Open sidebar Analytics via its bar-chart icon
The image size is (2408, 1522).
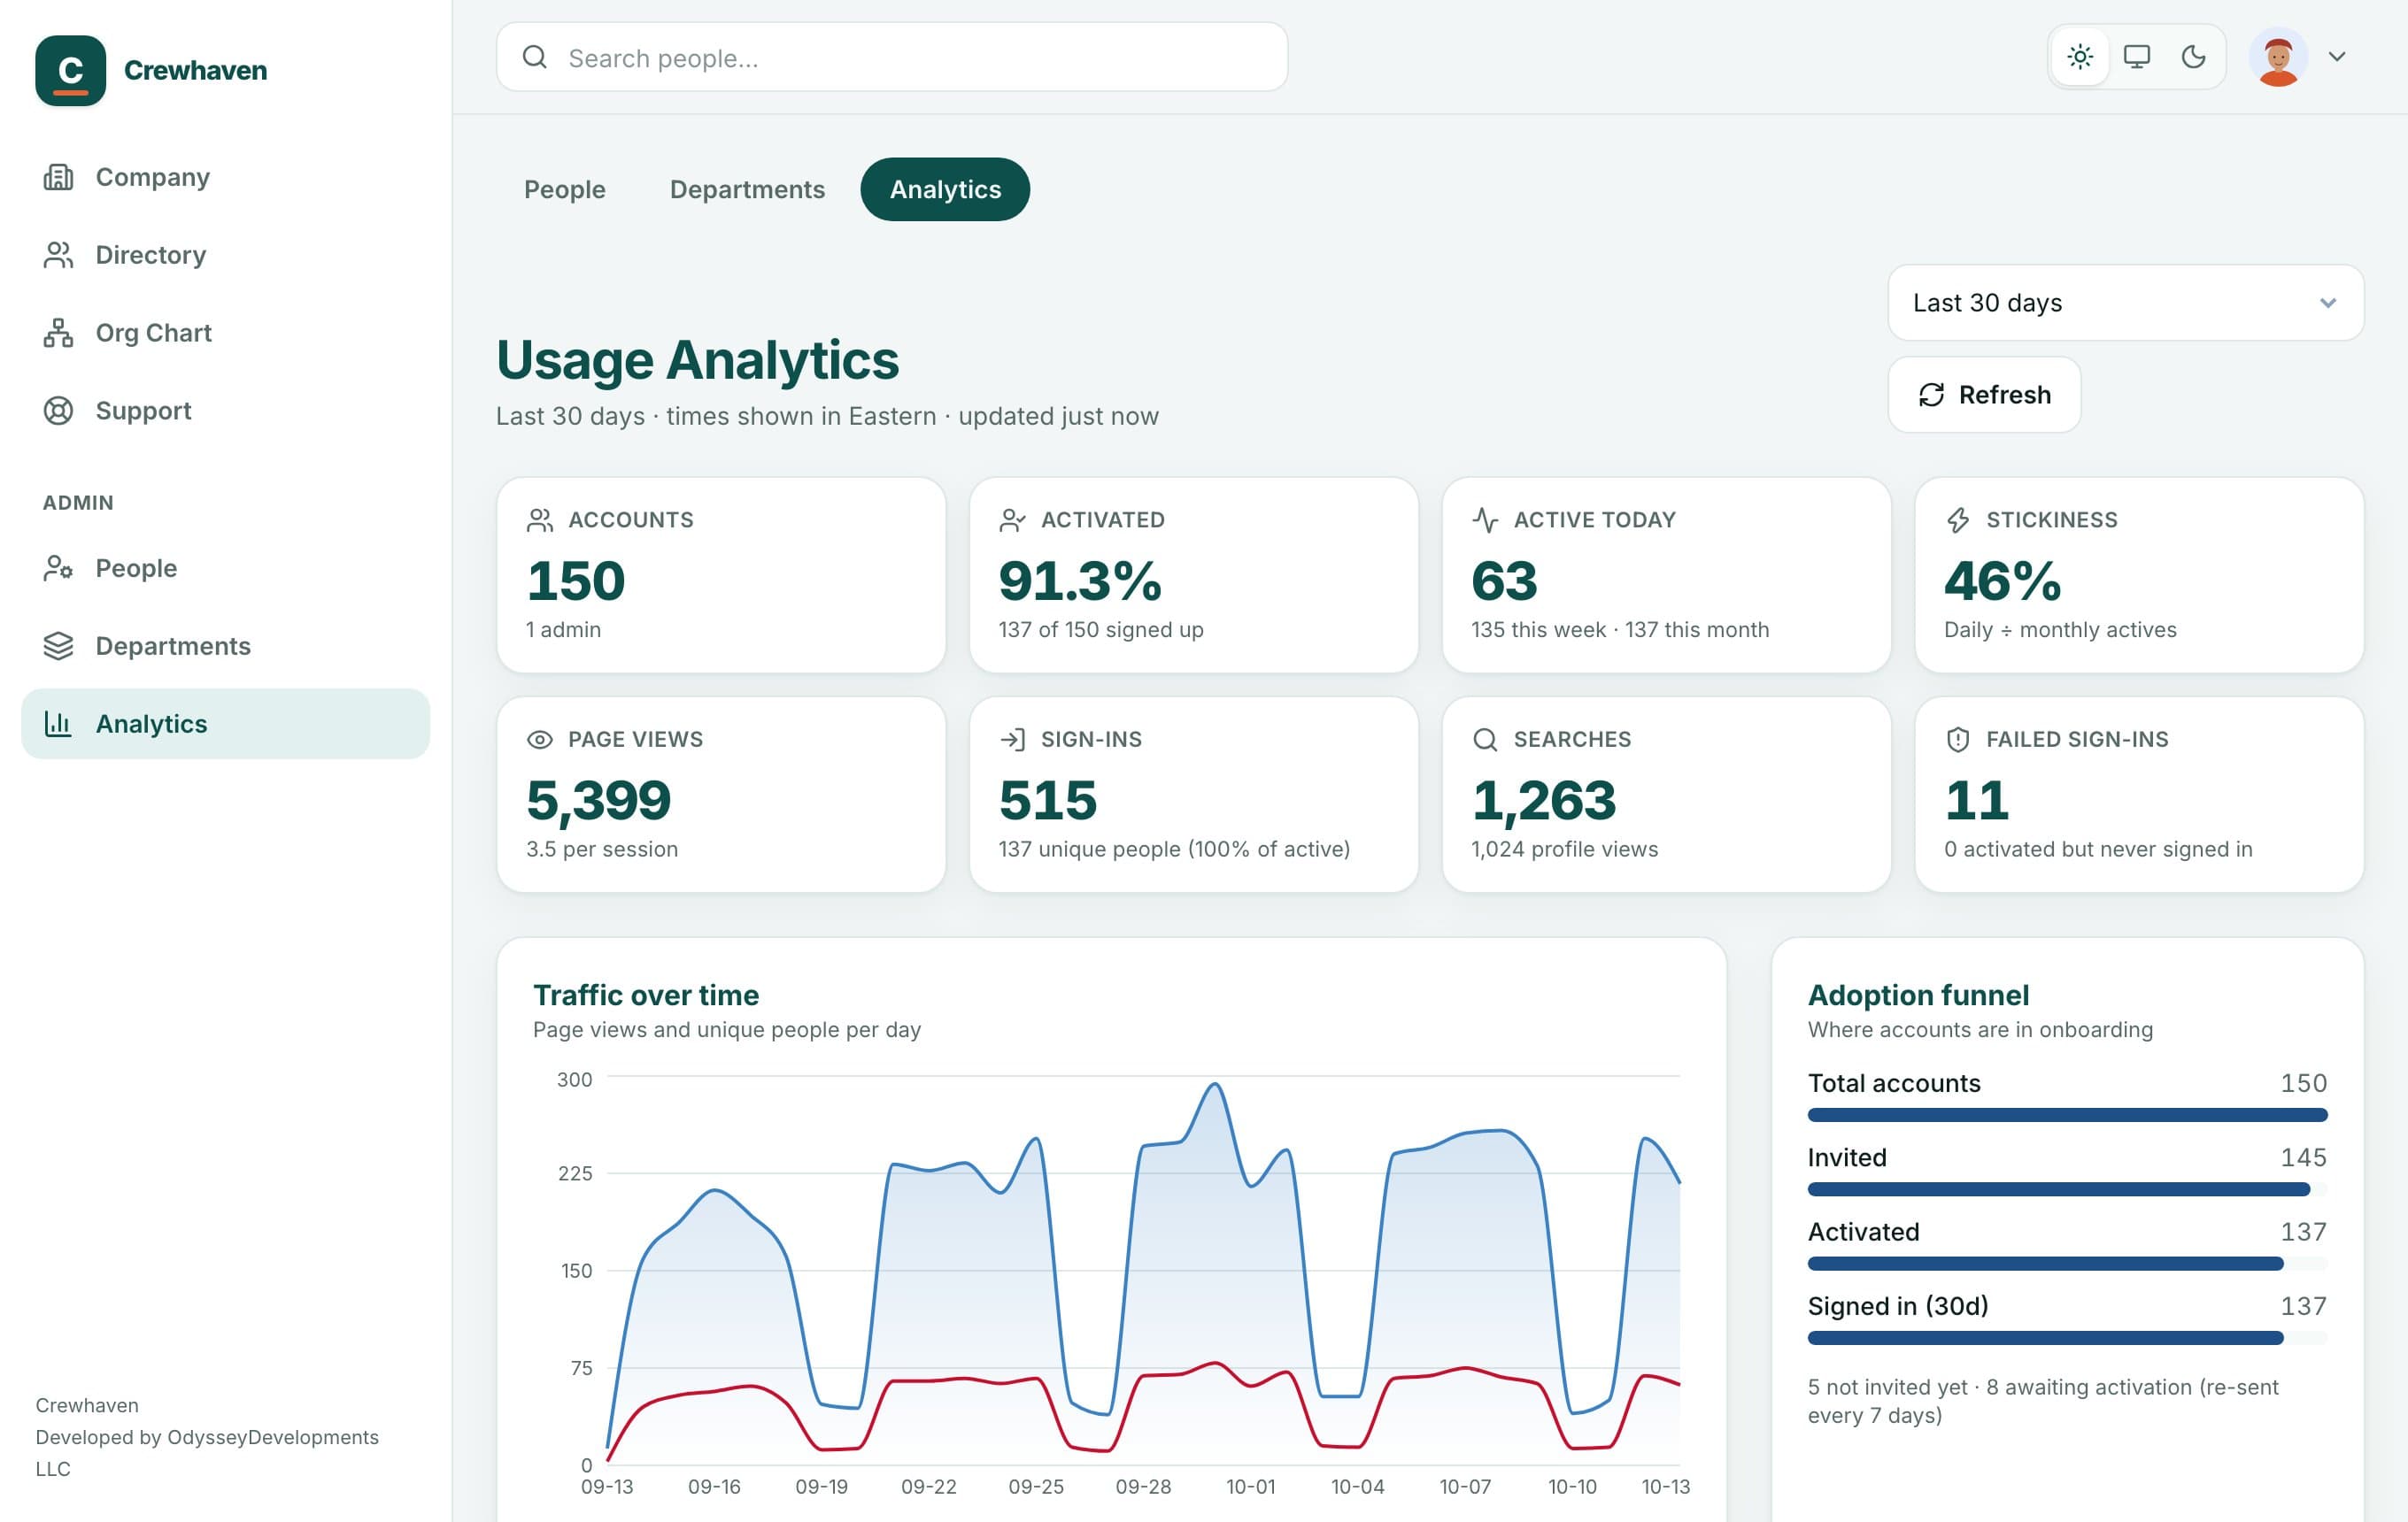click(58, 724)
